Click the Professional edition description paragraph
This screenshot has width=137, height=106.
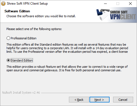click(67, 48)
